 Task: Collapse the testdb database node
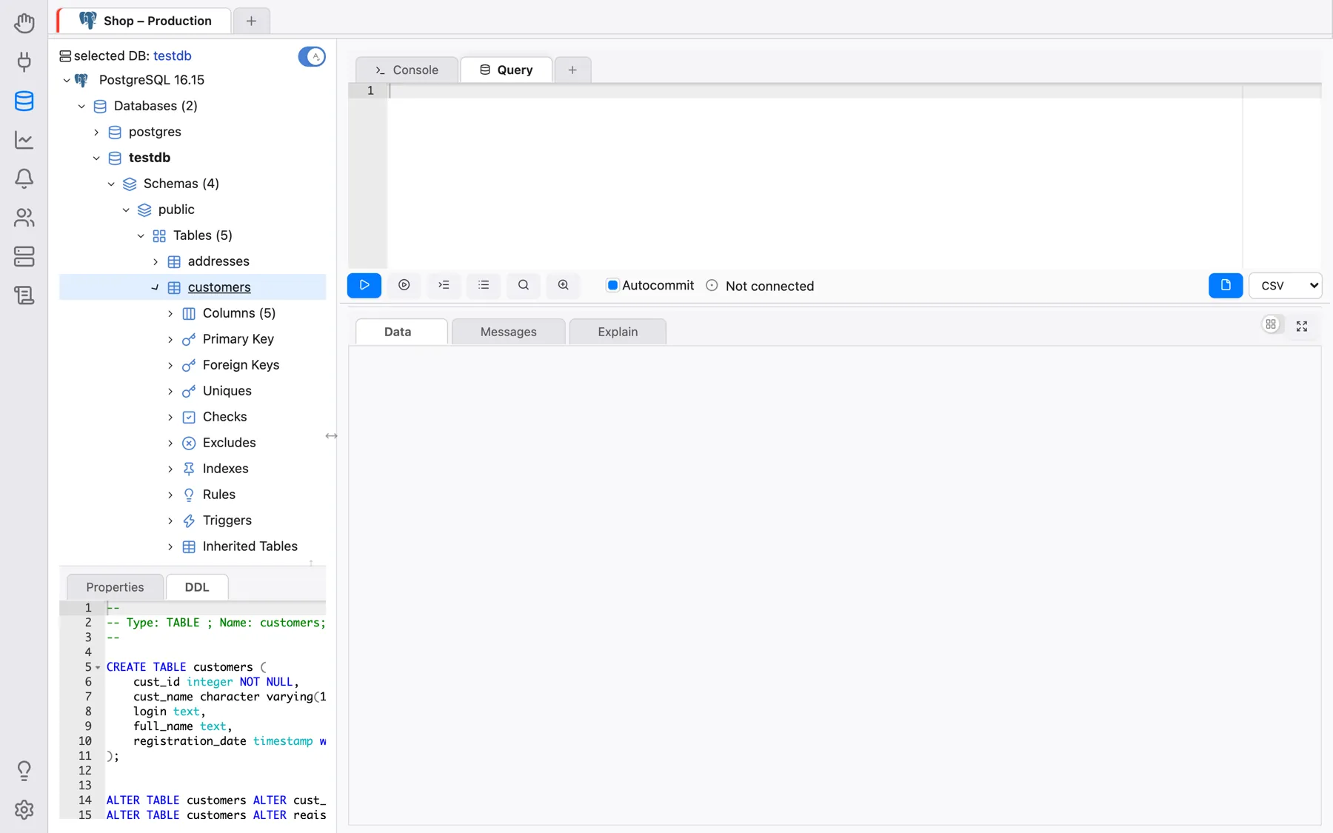(96, 158)
